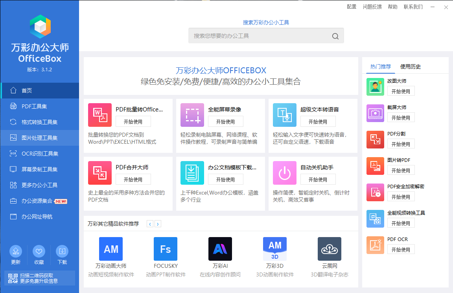This screenshot has width=453, height=293.
Task: Click the PDF批量转Office tool icon
Action: tap(99, 115)
